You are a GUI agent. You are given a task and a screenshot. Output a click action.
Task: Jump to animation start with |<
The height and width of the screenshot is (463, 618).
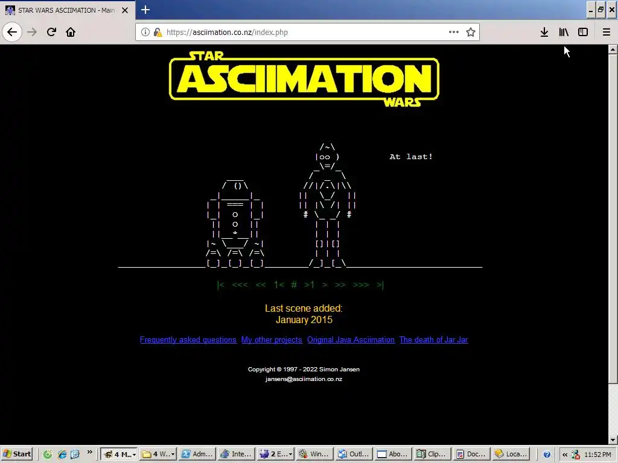(x=221, y=285)
